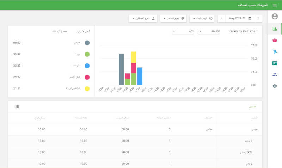Open the Customers people icon

point(275,74)
